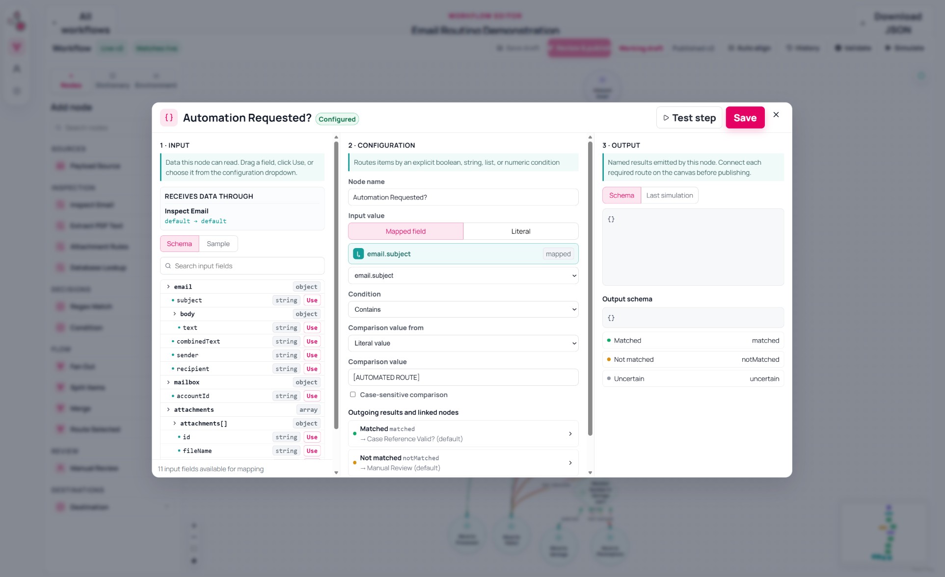This screenshot has width=945, height=577.
Task: Use the body text field
Action: point(312,327)
